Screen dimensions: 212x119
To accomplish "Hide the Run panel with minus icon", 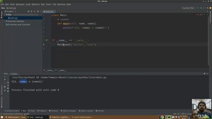I will pyautogui.click(x=207, y=73).
